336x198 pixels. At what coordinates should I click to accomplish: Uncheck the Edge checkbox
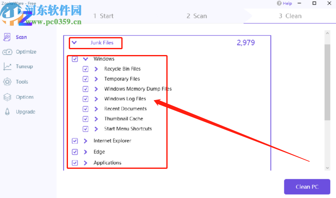(75, 152)
